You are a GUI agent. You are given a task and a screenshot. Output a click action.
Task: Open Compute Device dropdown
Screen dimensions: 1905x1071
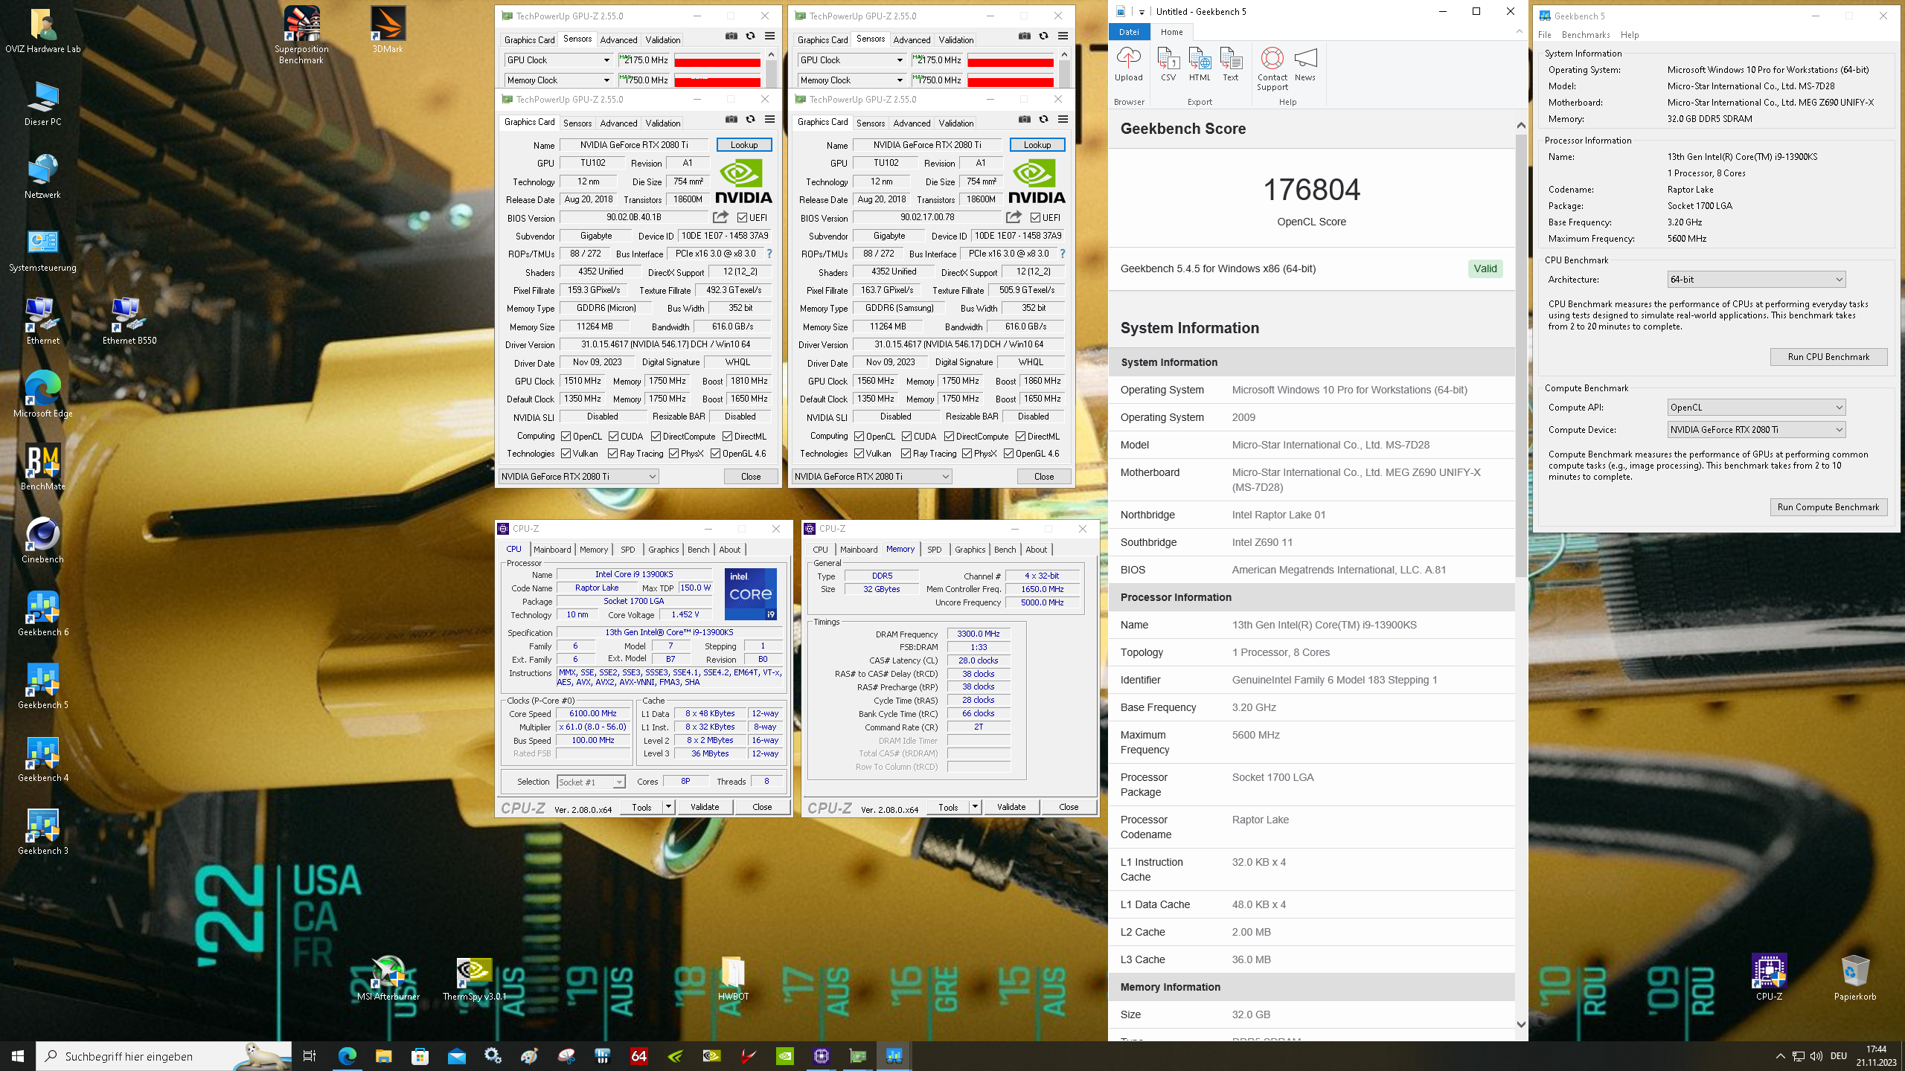tap(1756, 429)
